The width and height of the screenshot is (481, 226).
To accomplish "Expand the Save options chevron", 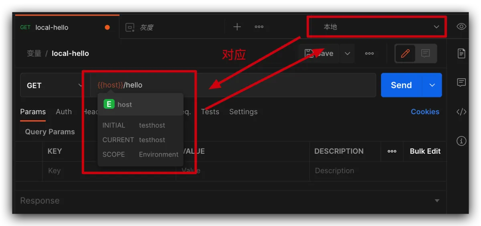I will (348, 54).
